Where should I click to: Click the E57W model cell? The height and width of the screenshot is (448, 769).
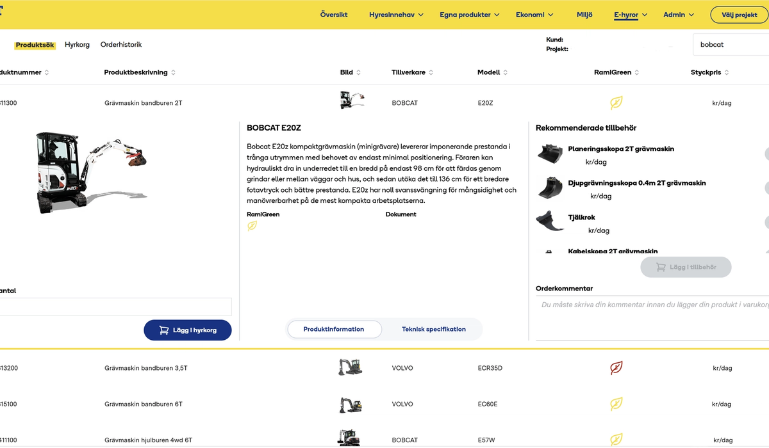(x=487, y=440)
